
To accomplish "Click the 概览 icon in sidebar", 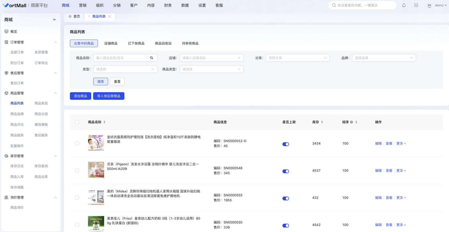I will (x=6, y=32).
